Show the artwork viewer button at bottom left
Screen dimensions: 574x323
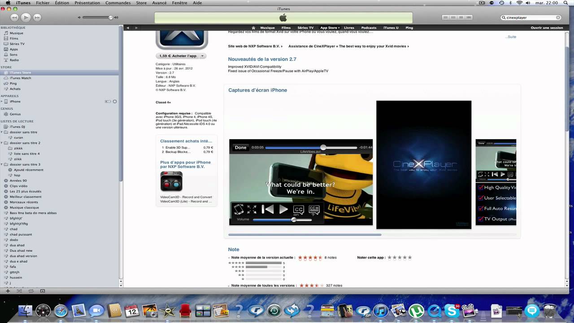pyautogui.click(x=43, y=291)
